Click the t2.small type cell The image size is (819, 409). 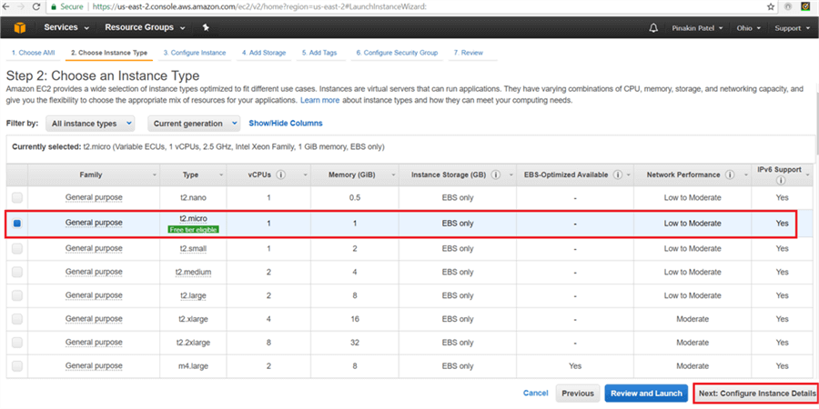click(x=193, y=249)
